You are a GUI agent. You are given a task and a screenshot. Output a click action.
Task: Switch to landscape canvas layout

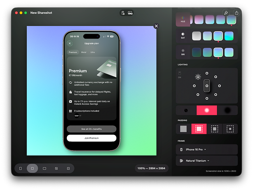point(44,169)
